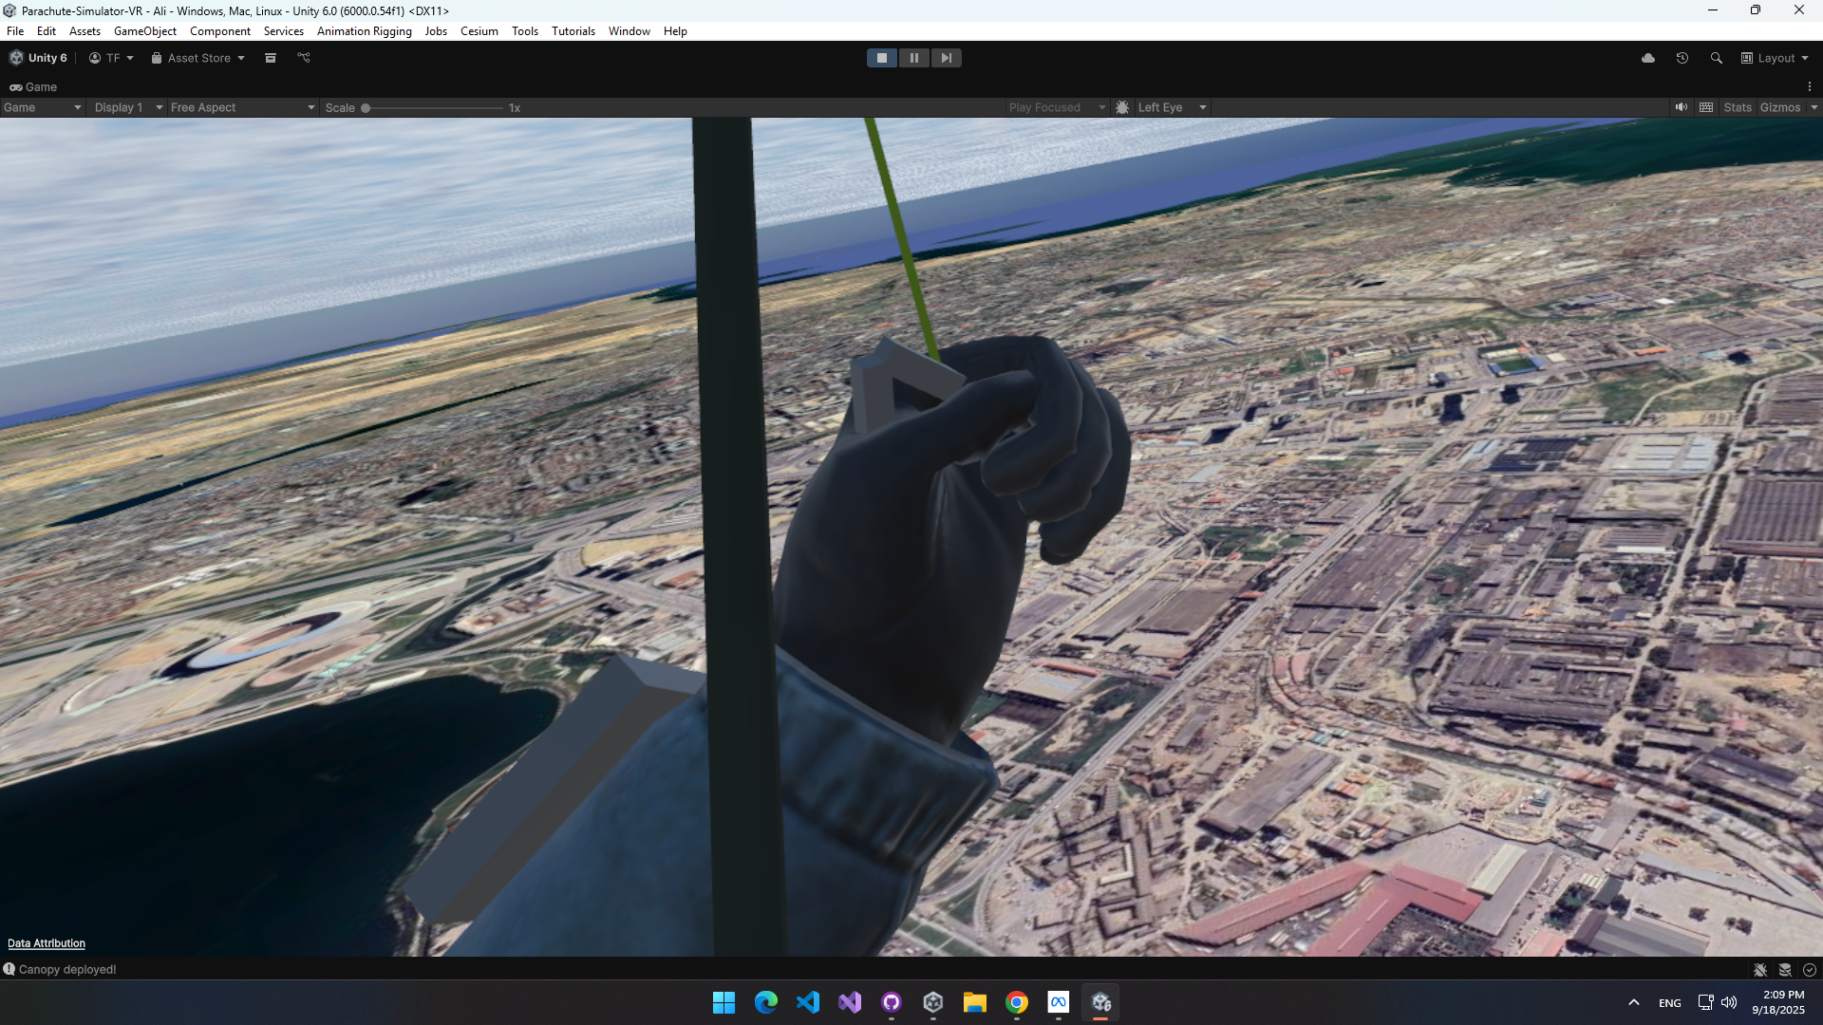Image resolution: width=1823 pixels, height=1025 pixels.
Task: Click the Search magnifier icon
Action: 1716,58
